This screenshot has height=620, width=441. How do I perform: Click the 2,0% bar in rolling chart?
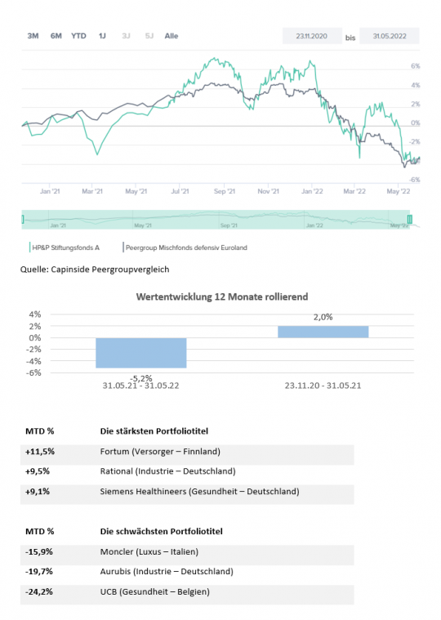(x=323, y=332)
